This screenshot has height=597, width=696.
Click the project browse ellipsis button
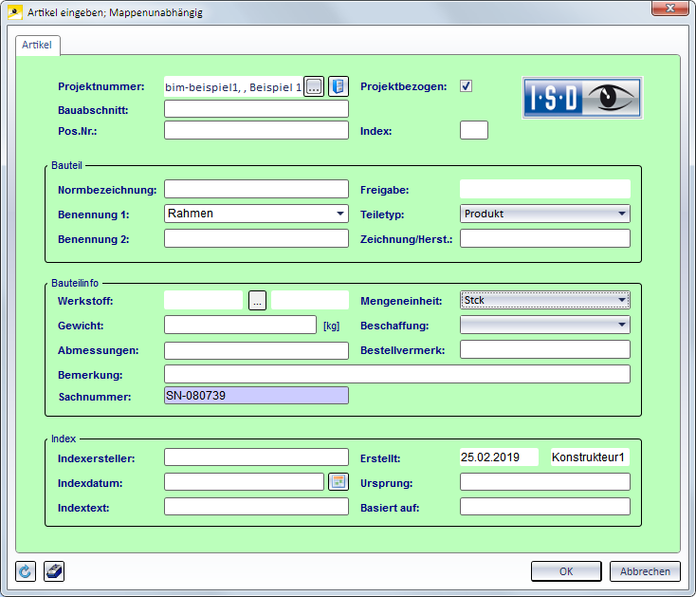click(x=314, y=87)
